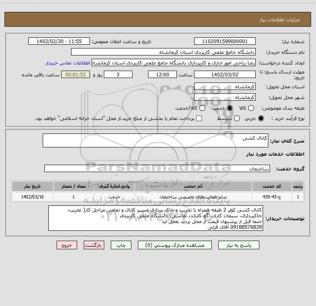Click the request creator رضا ریاحی field
316x306 pixels.
pos(174,63)
